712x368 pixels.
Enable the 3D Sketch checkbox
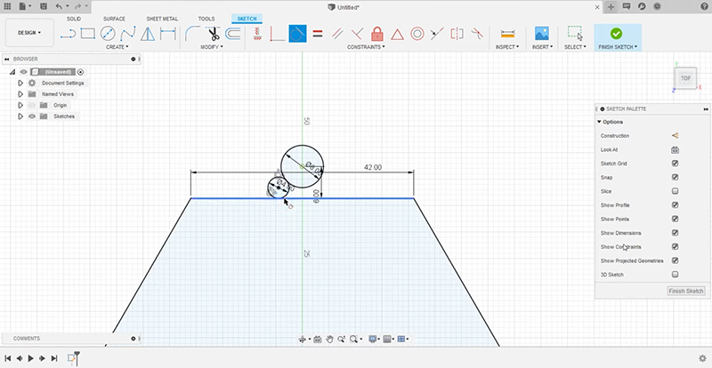tap(675, 275)
